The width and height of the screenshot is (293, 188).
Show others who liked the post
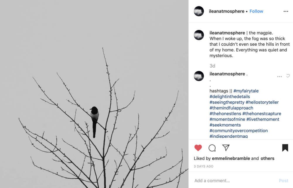[268, 158]
